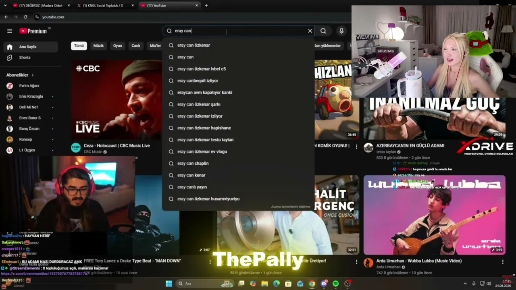Open Discord from the taskbar
The height and width of the screenshot is (290, 516).
click(x=324, y=284)
